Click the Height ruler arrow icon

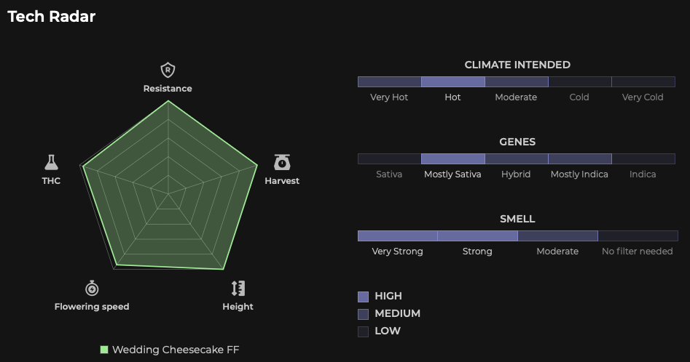pos(238,287)
